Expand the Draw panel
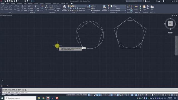178x100 pixels. click(x=11, y=13)
